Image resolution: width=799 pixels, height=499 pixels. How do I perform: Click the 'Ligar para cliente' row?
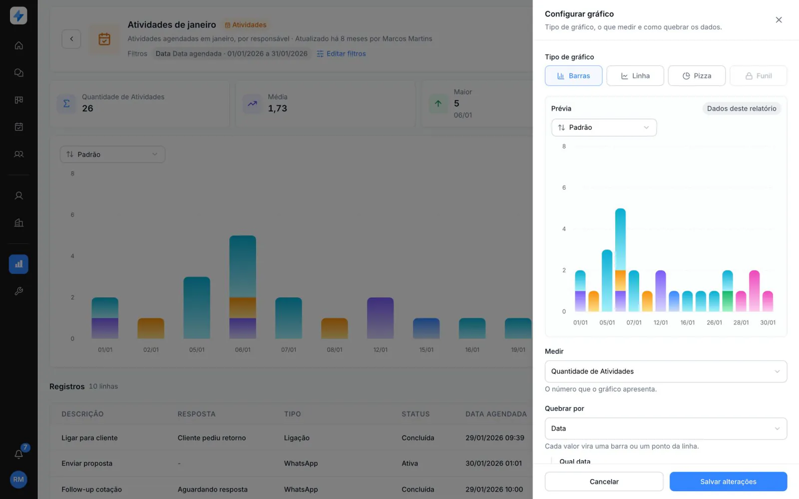tap(291, 438)
